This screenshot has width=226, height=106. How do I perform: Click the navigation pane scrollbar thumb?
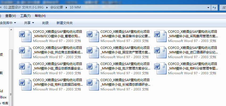point(11,78)
